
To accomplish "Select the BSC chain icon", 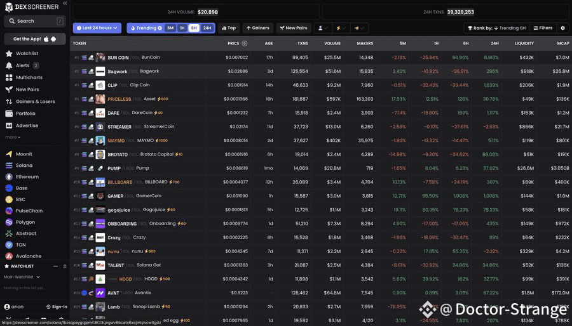I will point(9,199).
